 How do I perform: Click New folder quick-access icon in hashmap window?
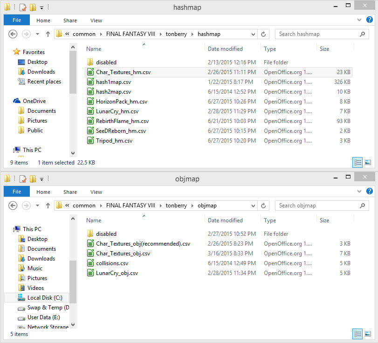[33, 7]
